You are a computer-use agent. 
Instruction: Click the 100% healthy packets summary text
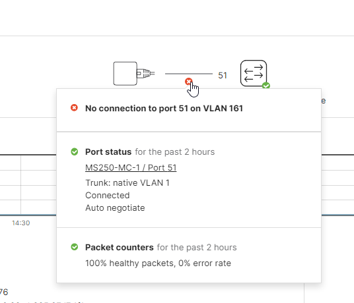(158, 263)
